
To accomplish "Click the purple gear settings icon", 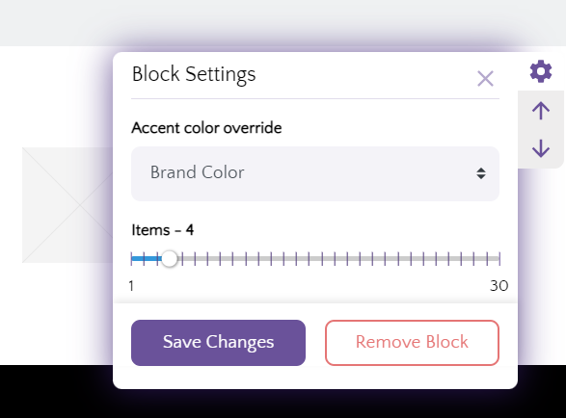I will (x=541, y=71).
